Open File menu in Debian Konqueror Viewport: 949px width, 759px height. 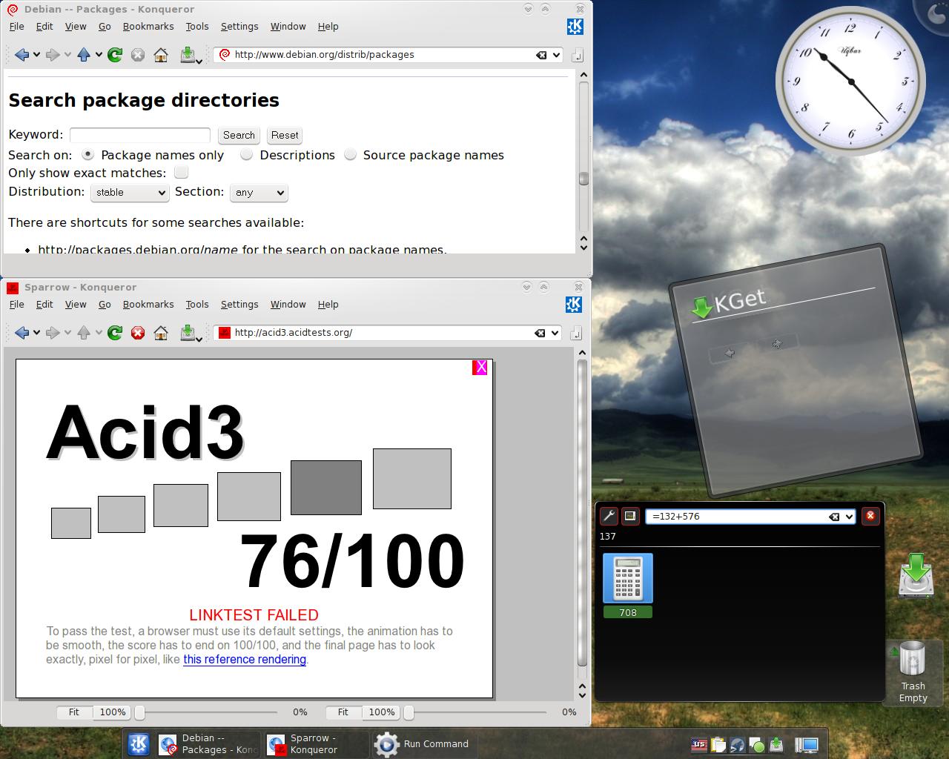coord(16,26)
